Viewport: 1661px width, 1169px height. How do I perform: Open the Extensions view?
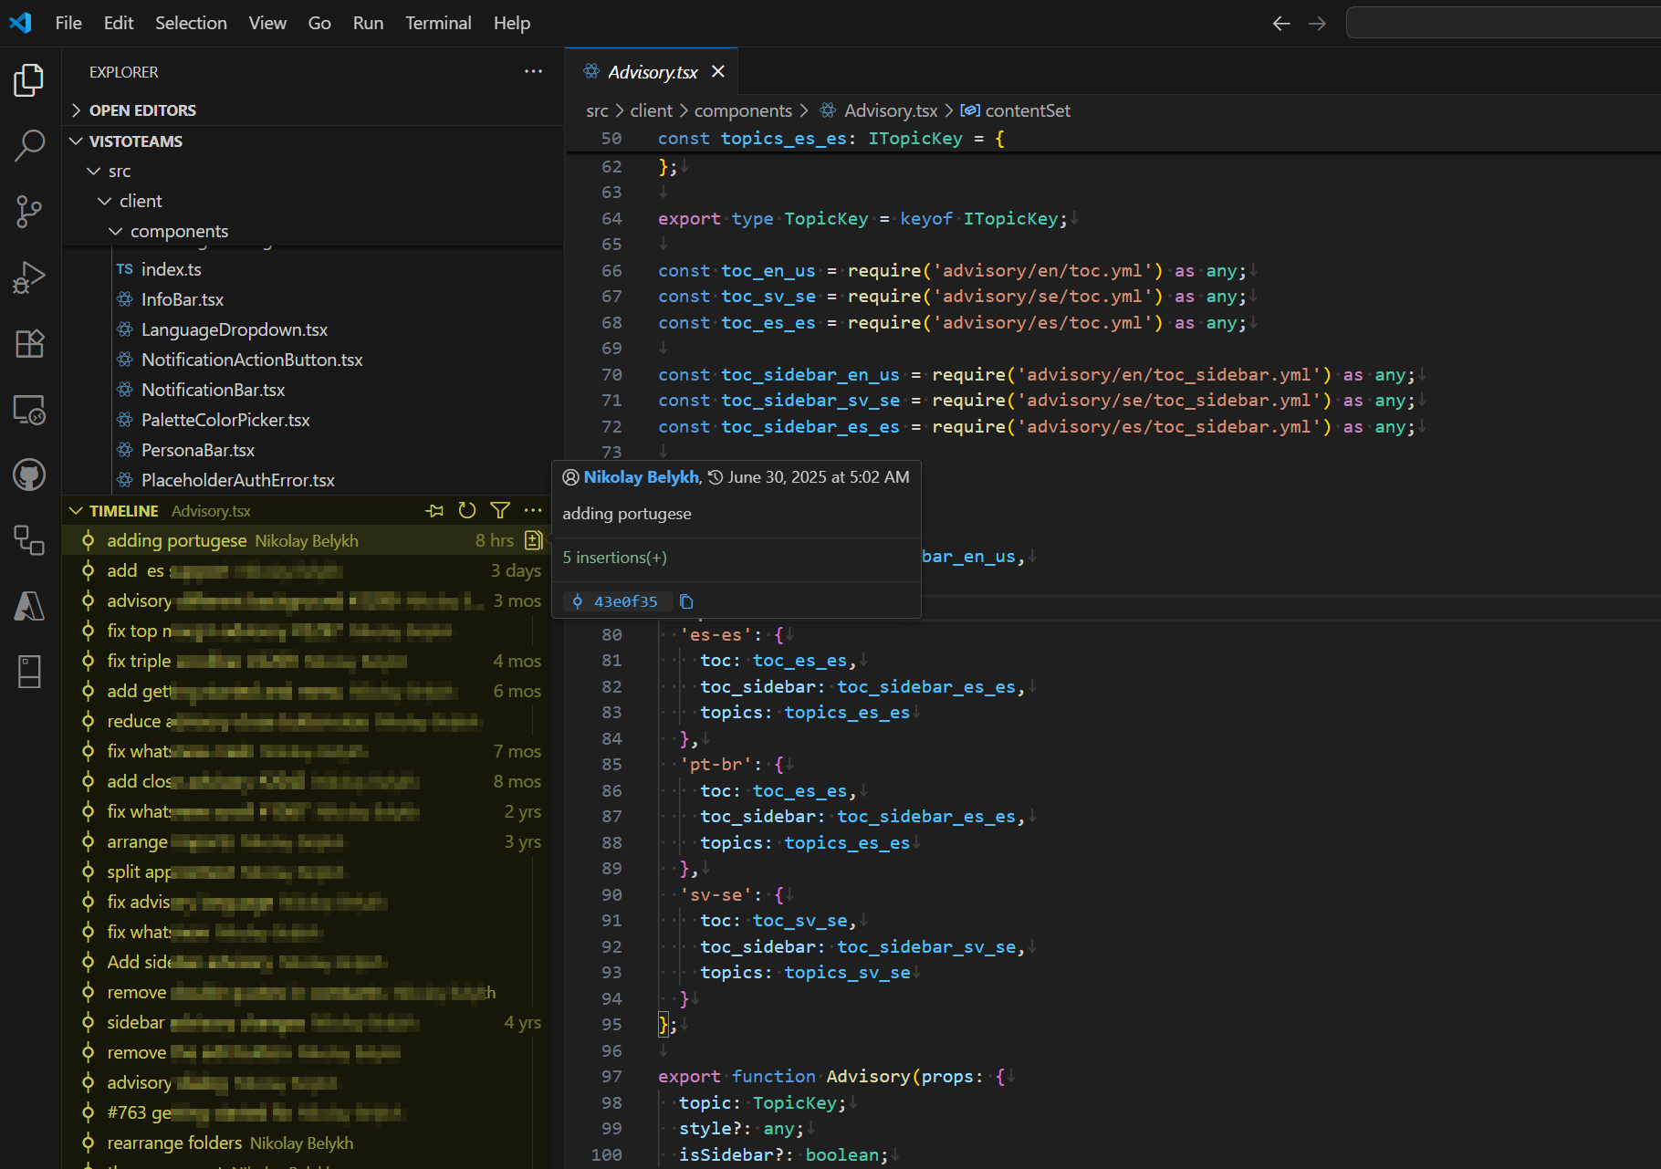click(29, 344)
